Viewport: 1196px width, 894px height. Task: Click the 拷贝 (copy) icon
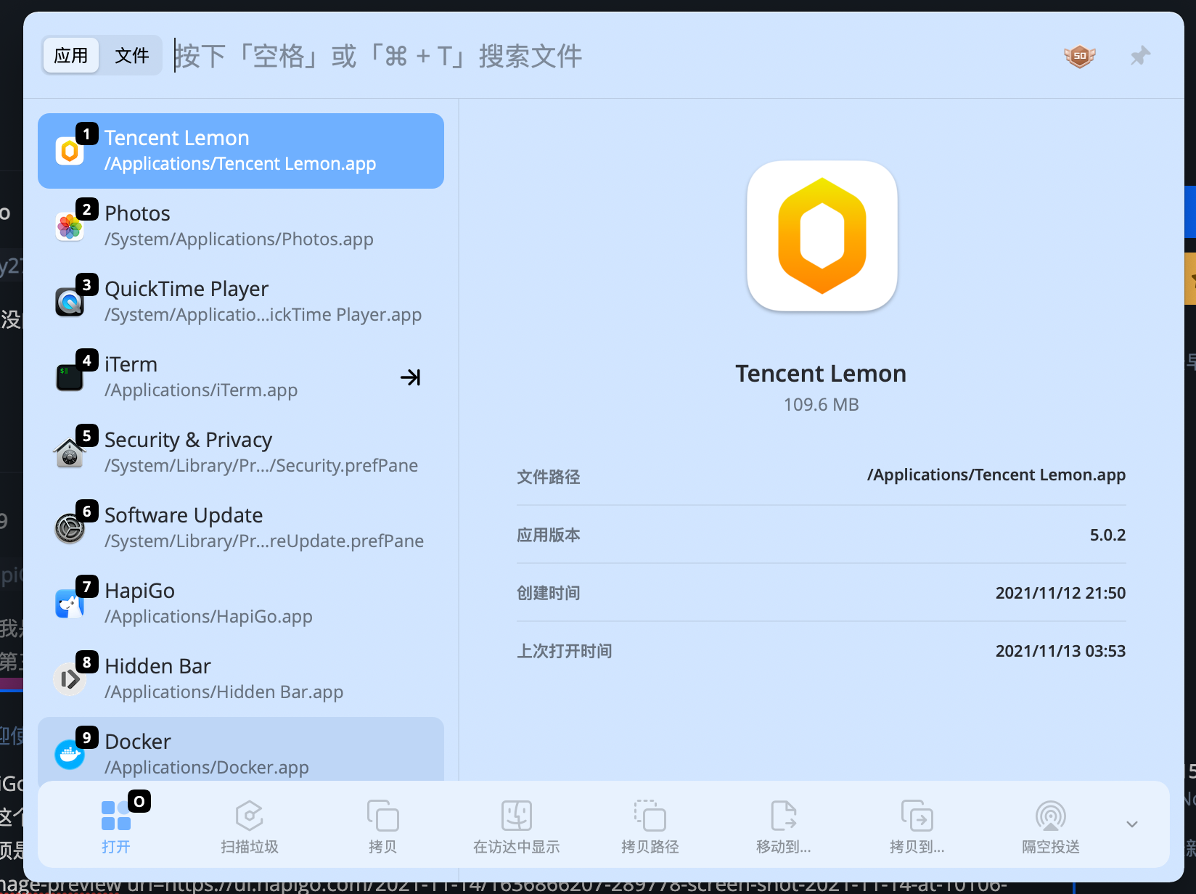[x=383, y=816]
